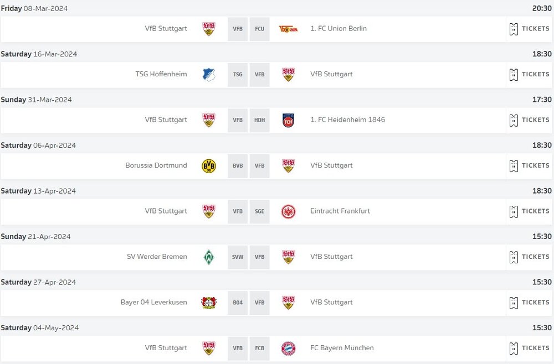
Task: Click the FCU abbreviation badge
Action: click(259, 29)
